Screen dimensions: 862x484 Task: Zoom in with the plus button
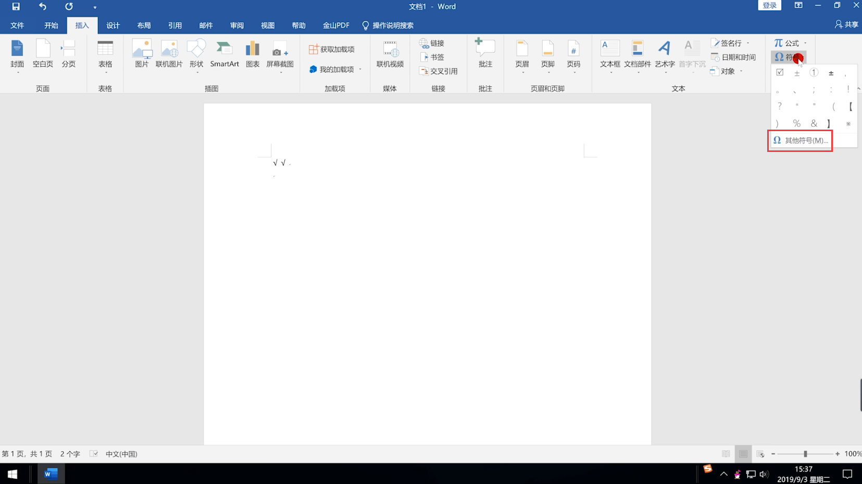pyautogui.click(x=838, y=454)
